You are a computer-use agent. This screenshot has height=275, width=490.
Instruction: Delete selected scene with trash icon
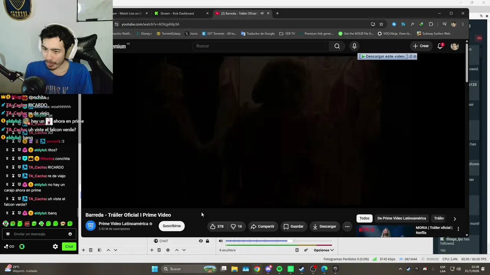pos(91,250)
